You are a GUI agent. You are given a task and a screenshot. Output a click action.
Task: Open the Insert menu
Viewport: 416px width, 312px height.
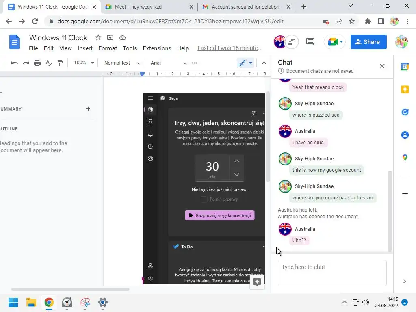85,48
